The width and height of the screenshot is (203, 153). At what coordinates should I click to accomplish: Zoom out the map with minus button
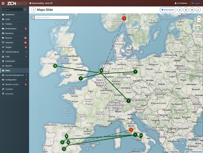199,21
